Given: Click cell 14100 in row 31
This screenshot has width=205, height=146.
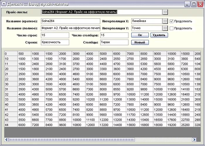Looking at the screenshot, I should pos(187,89).
